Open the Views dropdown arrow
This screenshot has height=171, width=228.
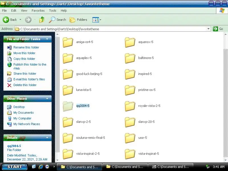click(101, 20)
